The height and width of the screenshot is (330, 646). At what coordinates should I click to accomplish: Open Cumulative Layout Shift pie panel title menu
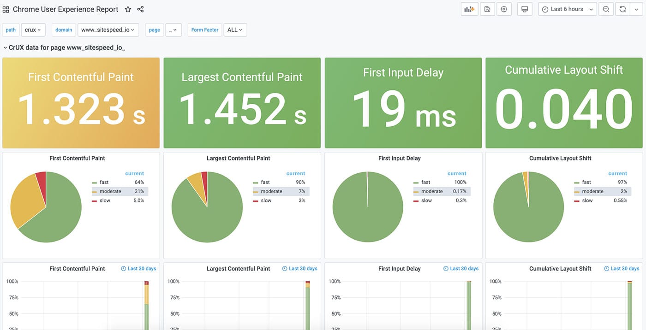click(x=560, y=158)
